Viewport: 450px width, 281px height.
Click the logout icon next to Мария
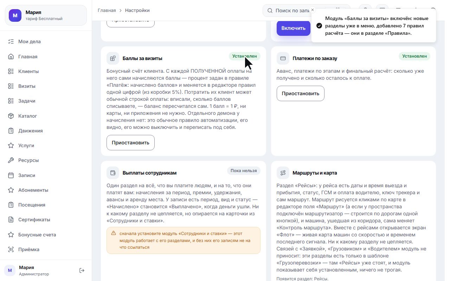[x=82, y=270]
